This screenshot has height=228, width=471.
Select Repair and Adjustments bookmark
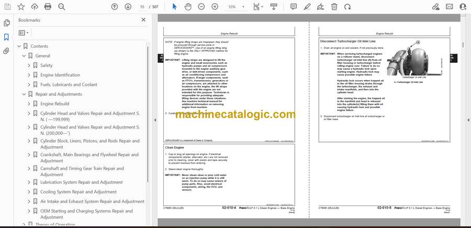pyautogui.click(x=59, y=94)
